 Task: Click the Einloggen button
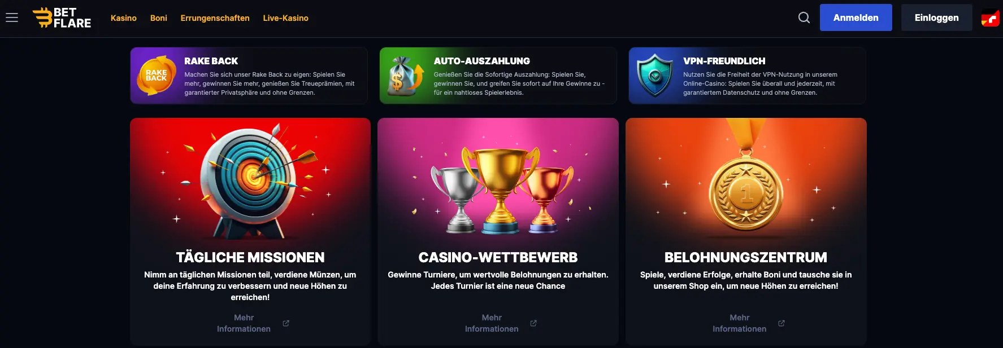(x=936, y=17)
